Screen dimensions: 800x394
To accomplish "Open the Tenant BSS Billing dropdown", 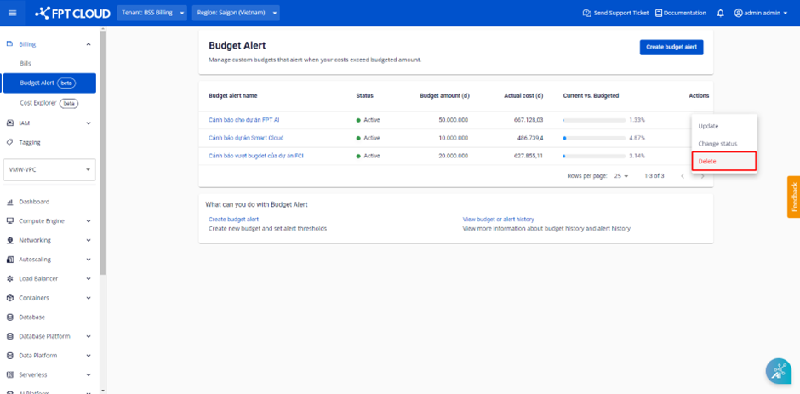I will [x=151, y=13].
